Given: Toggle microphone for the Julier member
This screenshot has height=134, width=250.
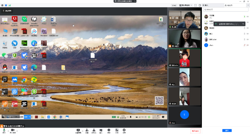Looking at the screenshot, I should point(244,39).
